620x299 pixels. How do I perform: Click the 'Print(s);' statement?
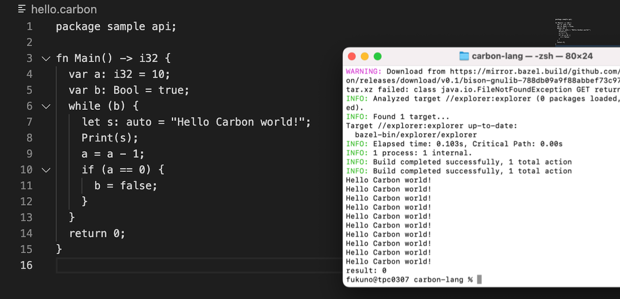click(110, 138)
